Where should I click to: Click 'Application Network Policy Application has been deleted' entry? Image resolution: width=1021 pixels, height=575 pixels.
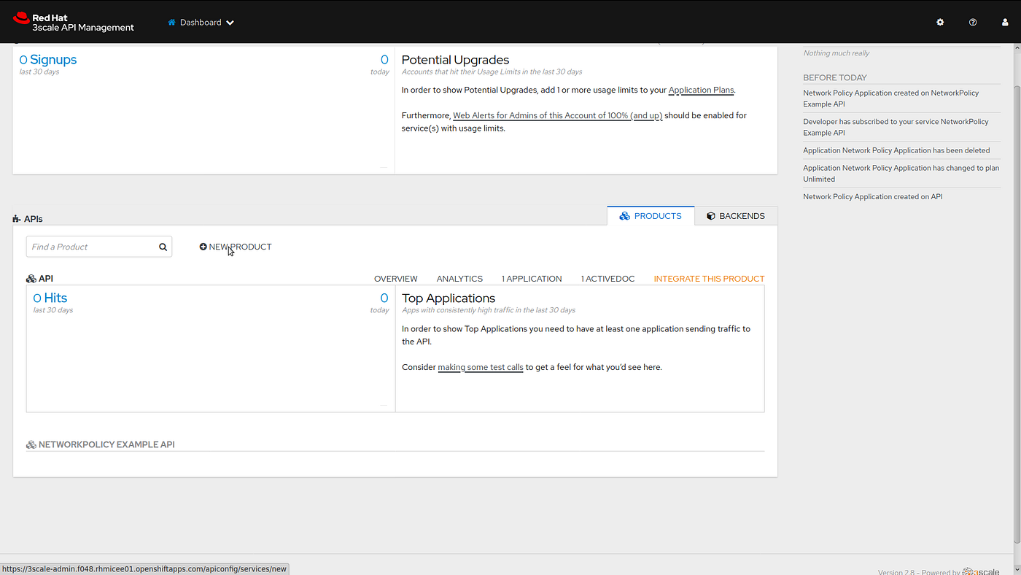896,150
